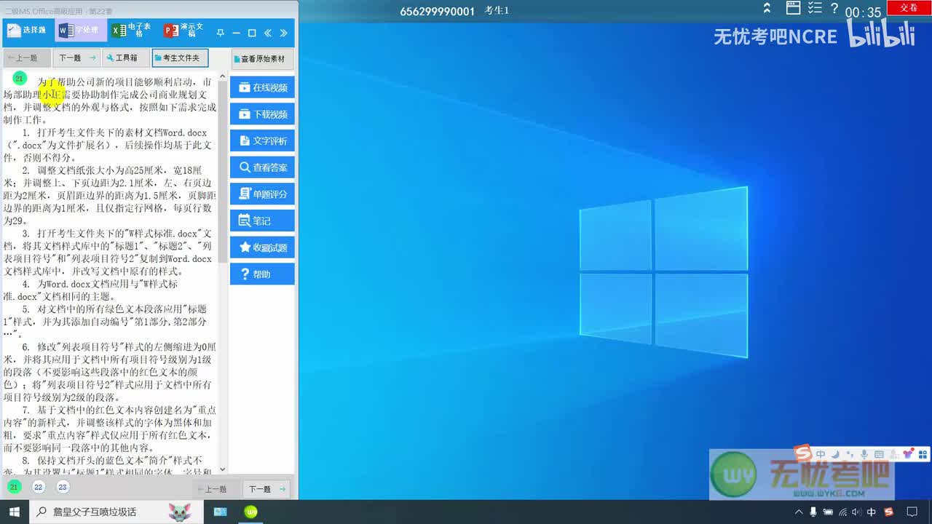
Task: Click tray microphone icon
Action: tap(813, 512)
